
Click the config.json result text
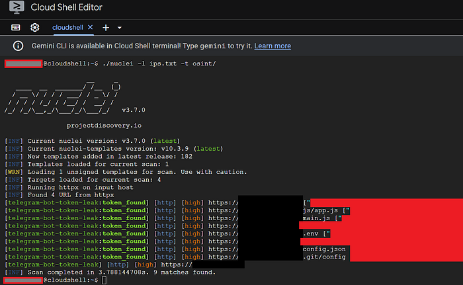point(324,249)
